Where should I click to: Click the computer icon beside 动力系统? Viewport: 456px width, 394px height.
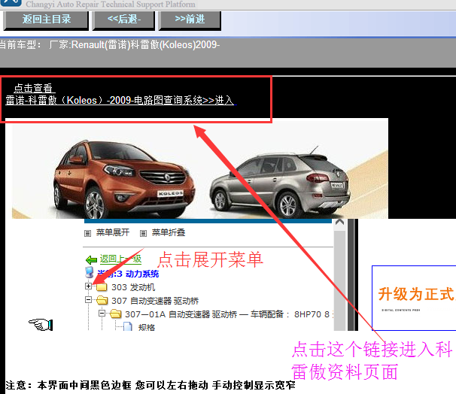[x=89, y=272]
